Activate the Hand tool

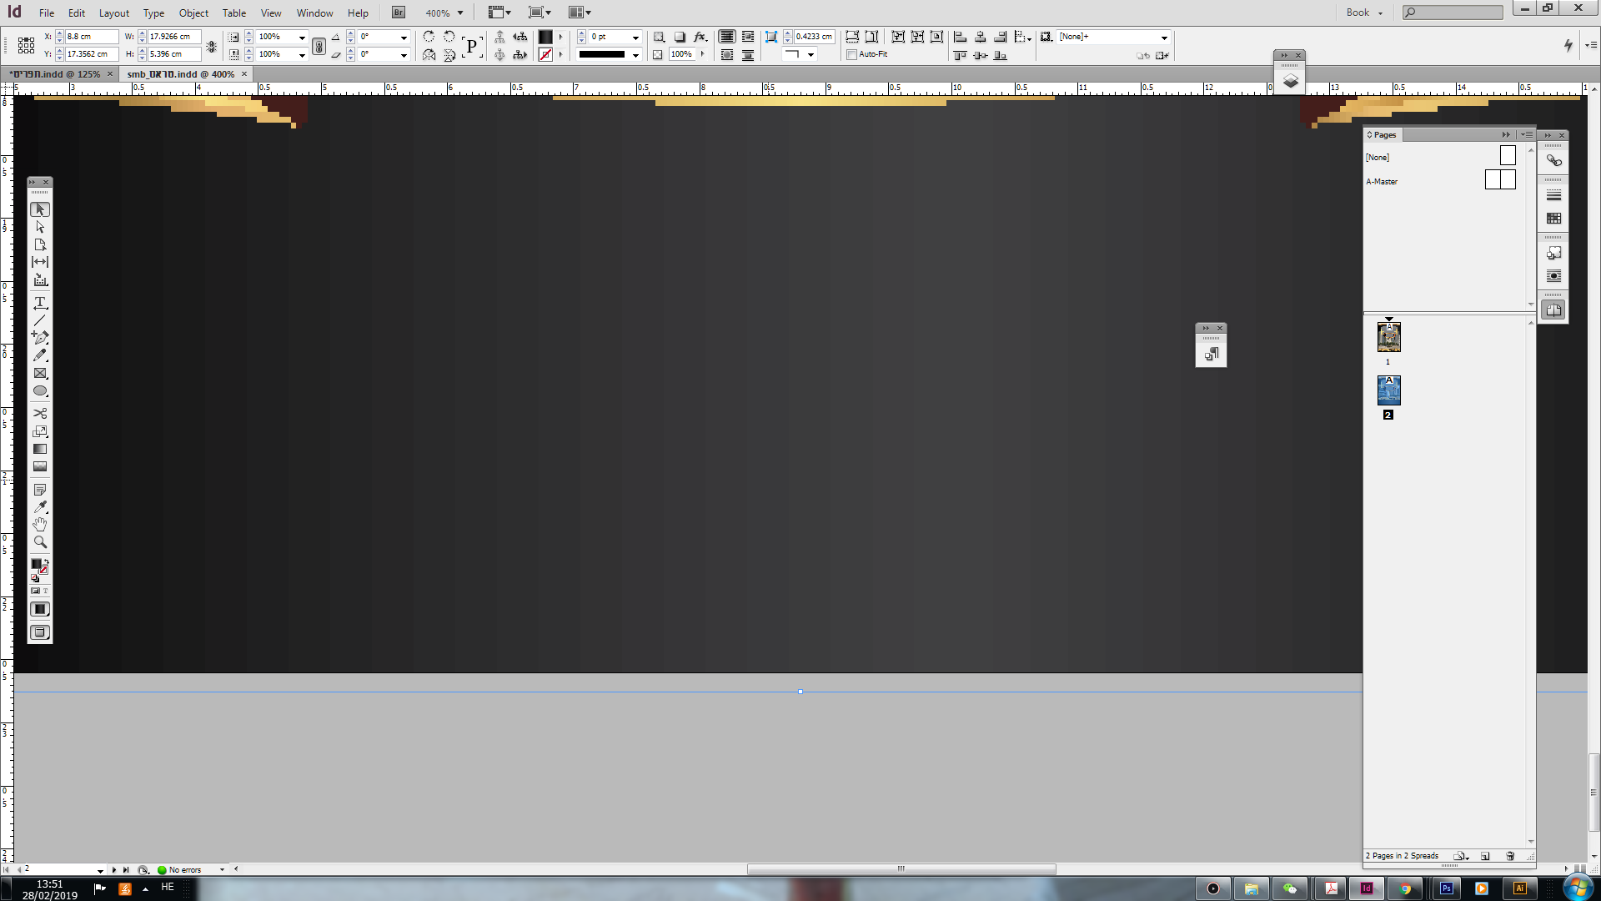tap(40, 525)
